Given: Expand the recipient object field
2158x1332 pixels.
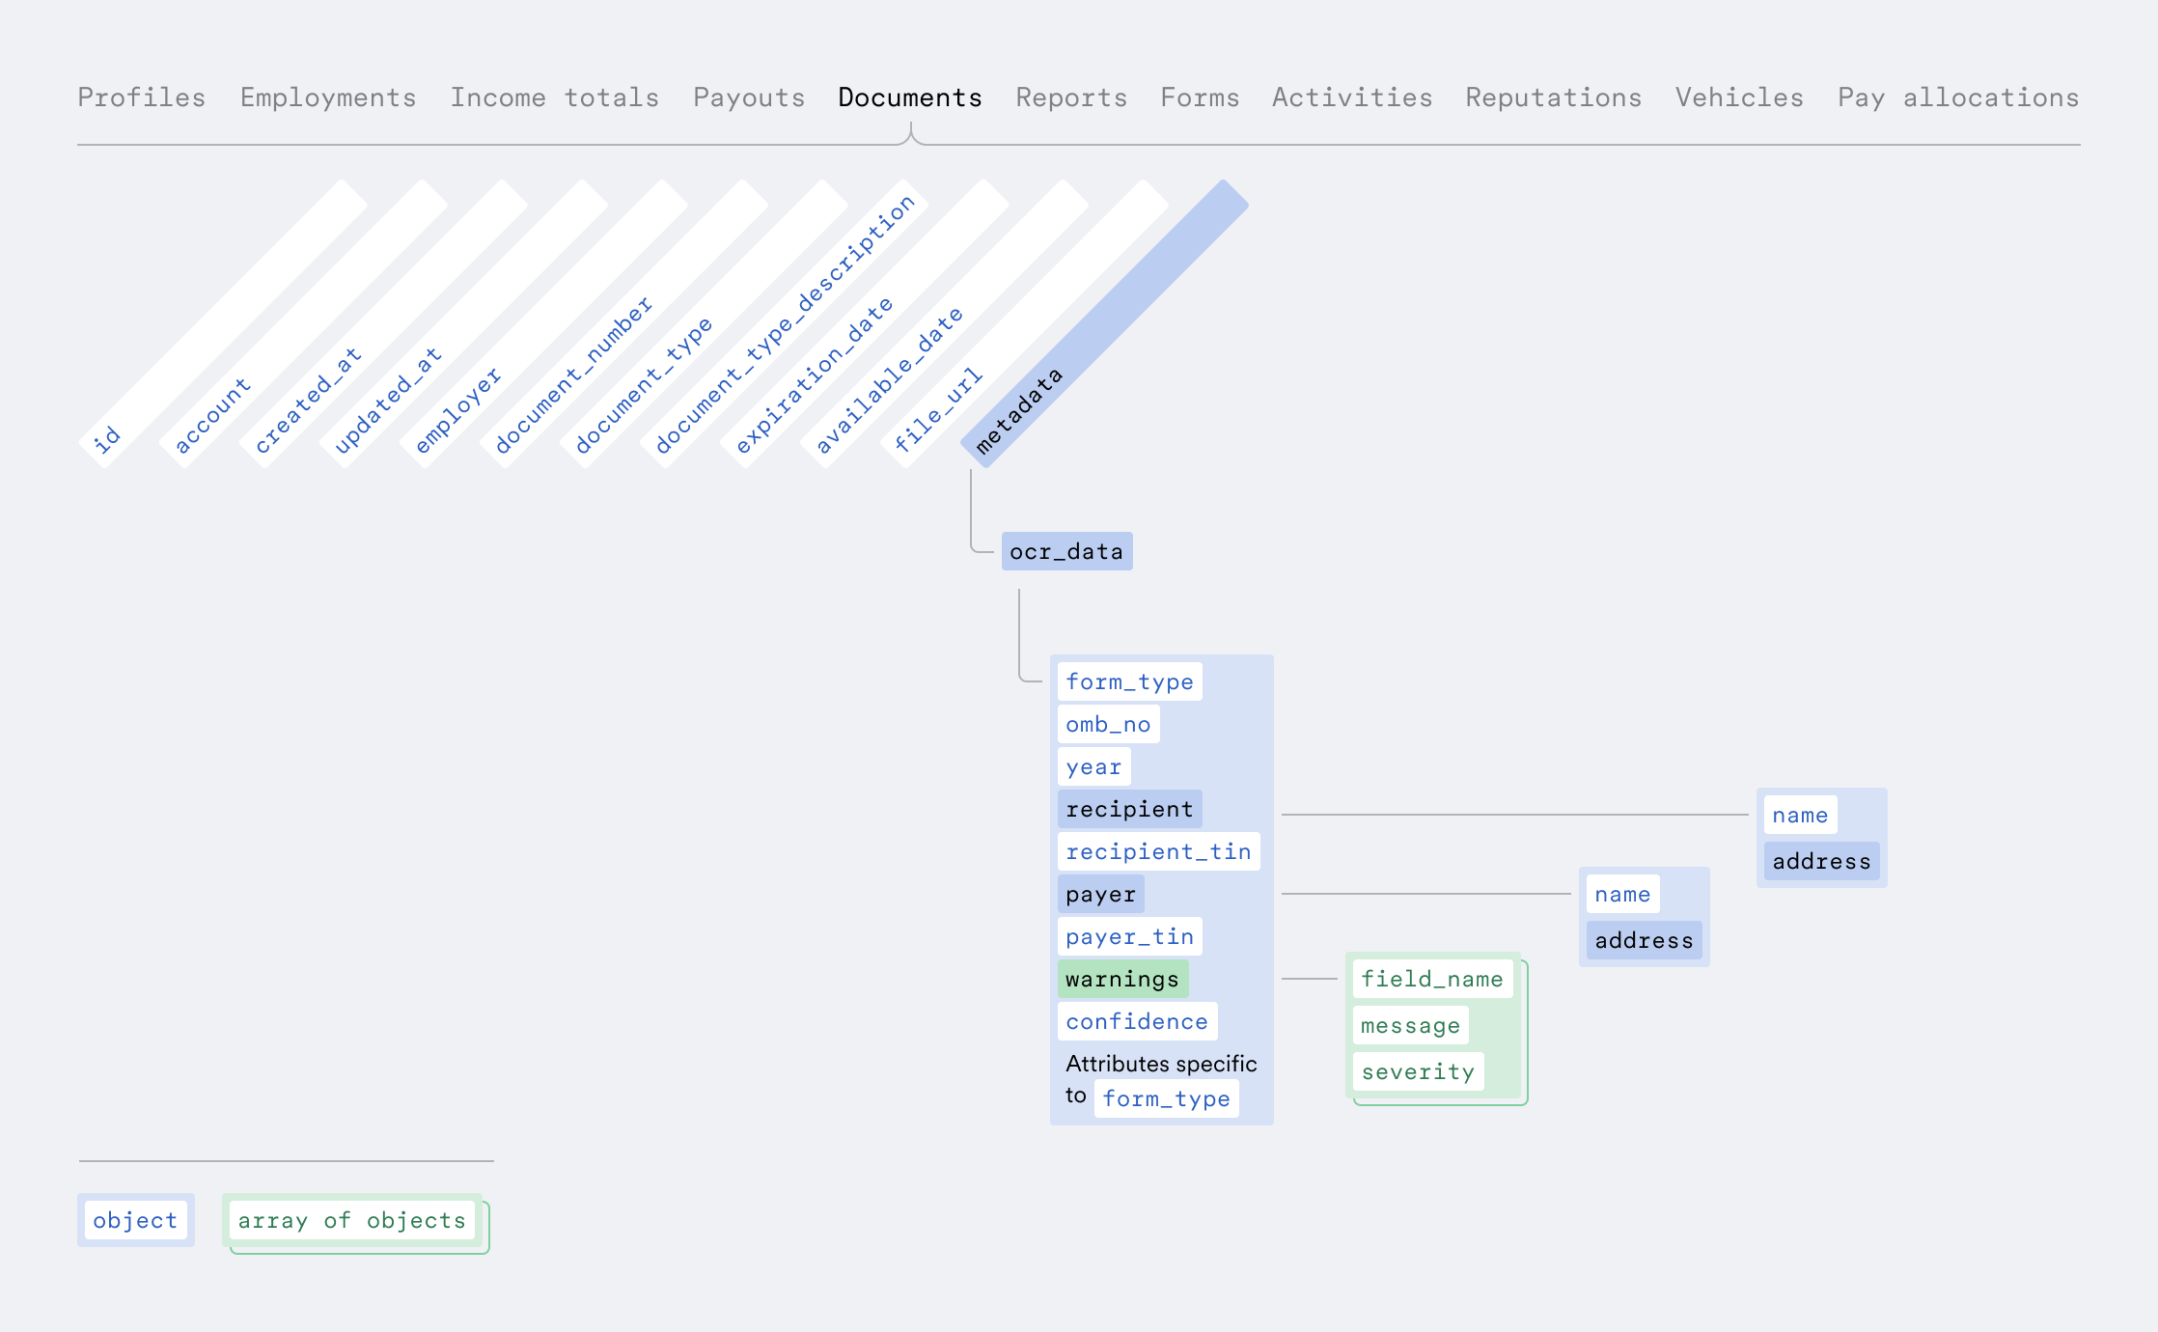Looking at the screenshot, I should (1129, 809).
